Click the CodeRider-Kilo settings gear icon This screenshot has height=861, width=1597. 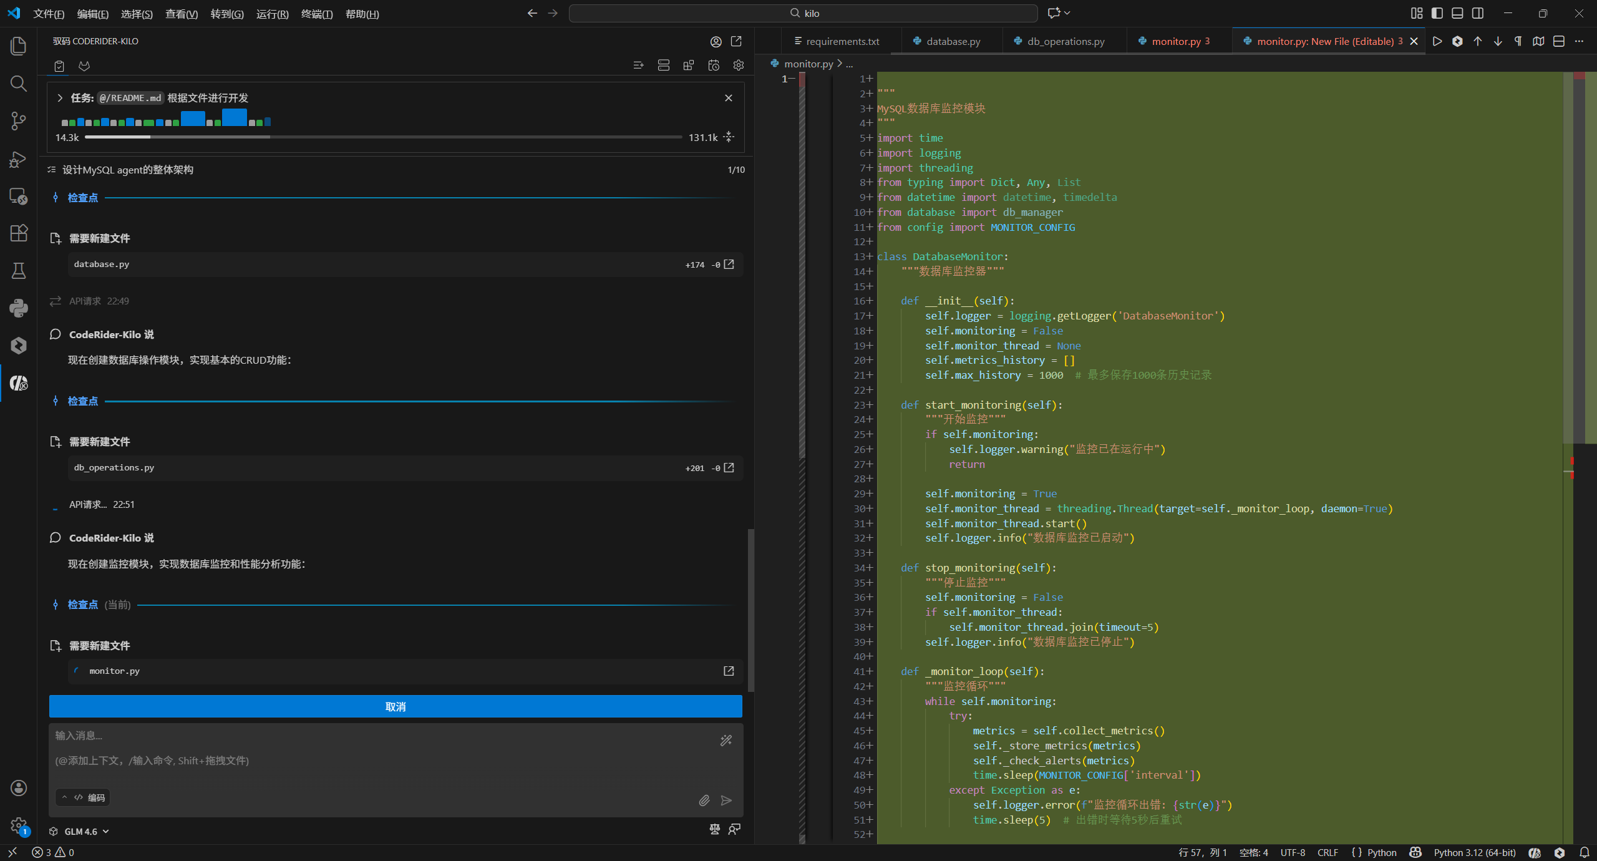[739, 66]
